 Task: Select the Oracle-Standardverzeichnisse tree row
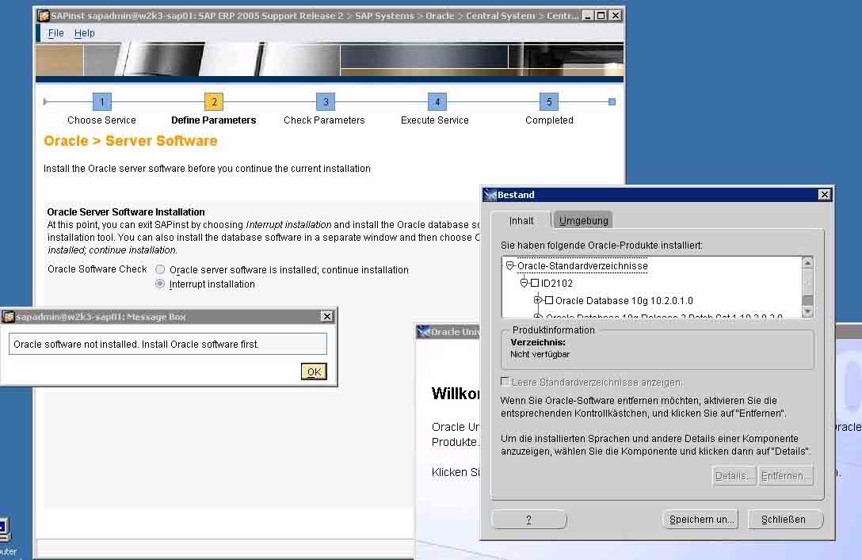pos(582,266)
